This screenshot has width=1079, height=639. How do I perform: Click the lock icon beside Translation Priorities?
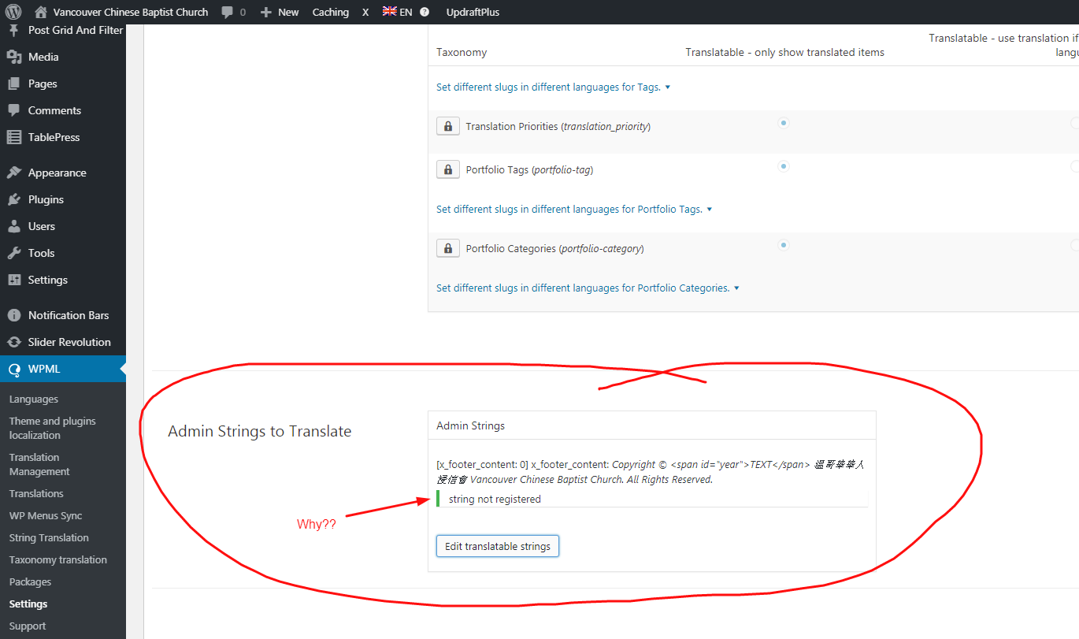point(448,126)
